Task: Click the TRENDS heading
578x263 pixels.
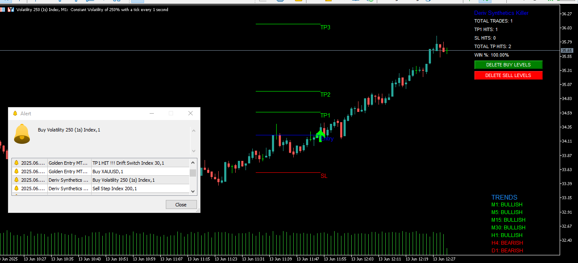Action: click(504, 197)
